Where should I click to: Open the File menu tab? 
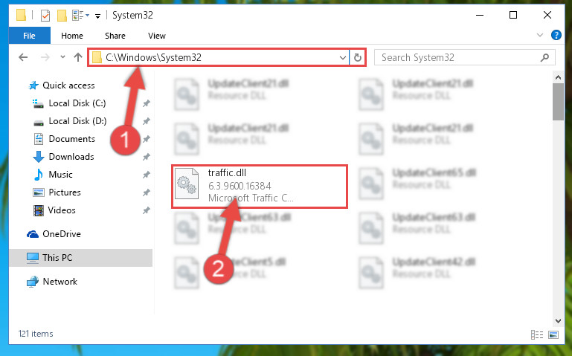29,36
